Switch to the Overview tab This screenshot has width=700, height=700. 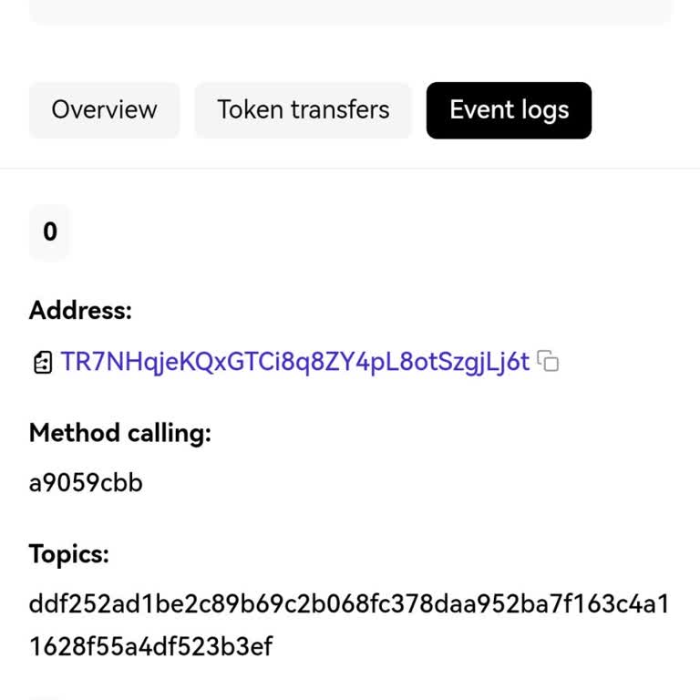click(104, 110)
